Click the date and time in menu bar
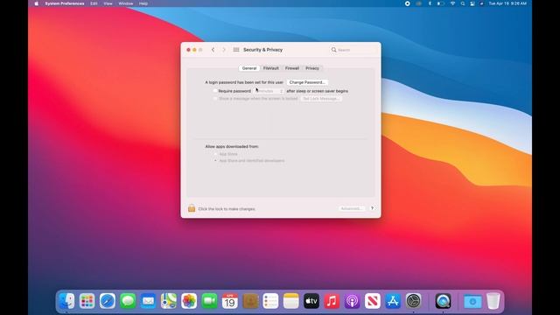Screen dimensions: 560x315 coord(507,3)
